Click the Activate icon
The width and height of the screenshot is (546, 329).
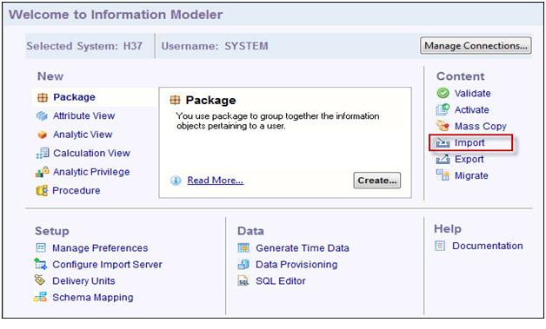(x=443, y=109)
